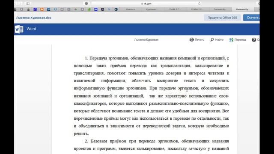The width and height of the screenshot is (274, 154).
Task: Click the round icon left of address bar
Action: [x=86, y=3]
